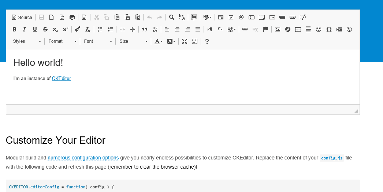Open the Templates icon

tap(84, 17)
